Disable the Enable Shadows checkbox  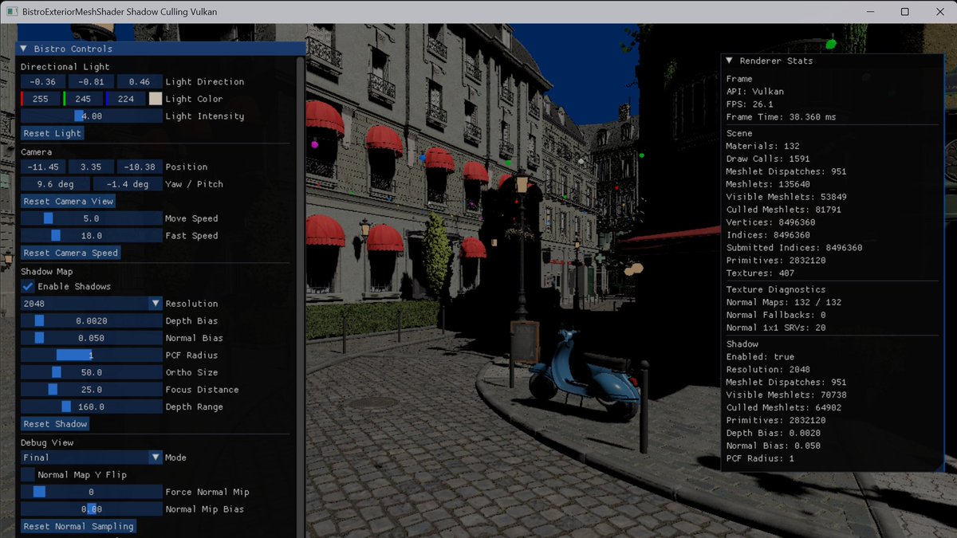[28, 286]
